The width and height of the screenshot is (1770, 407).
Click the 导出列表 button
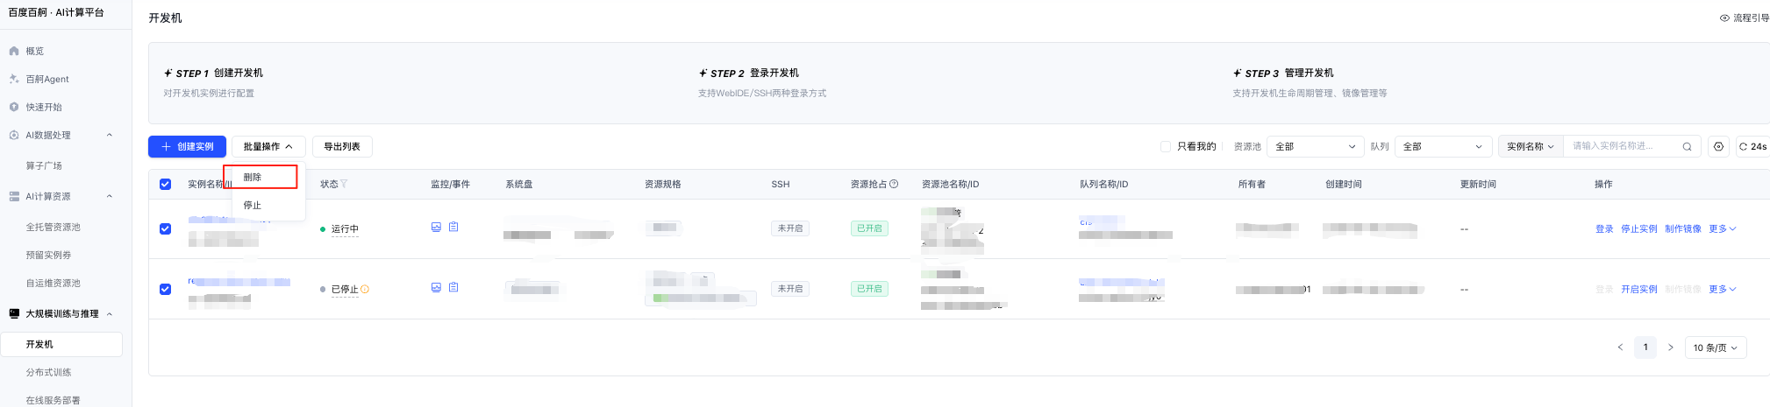(x=342, y=146)
